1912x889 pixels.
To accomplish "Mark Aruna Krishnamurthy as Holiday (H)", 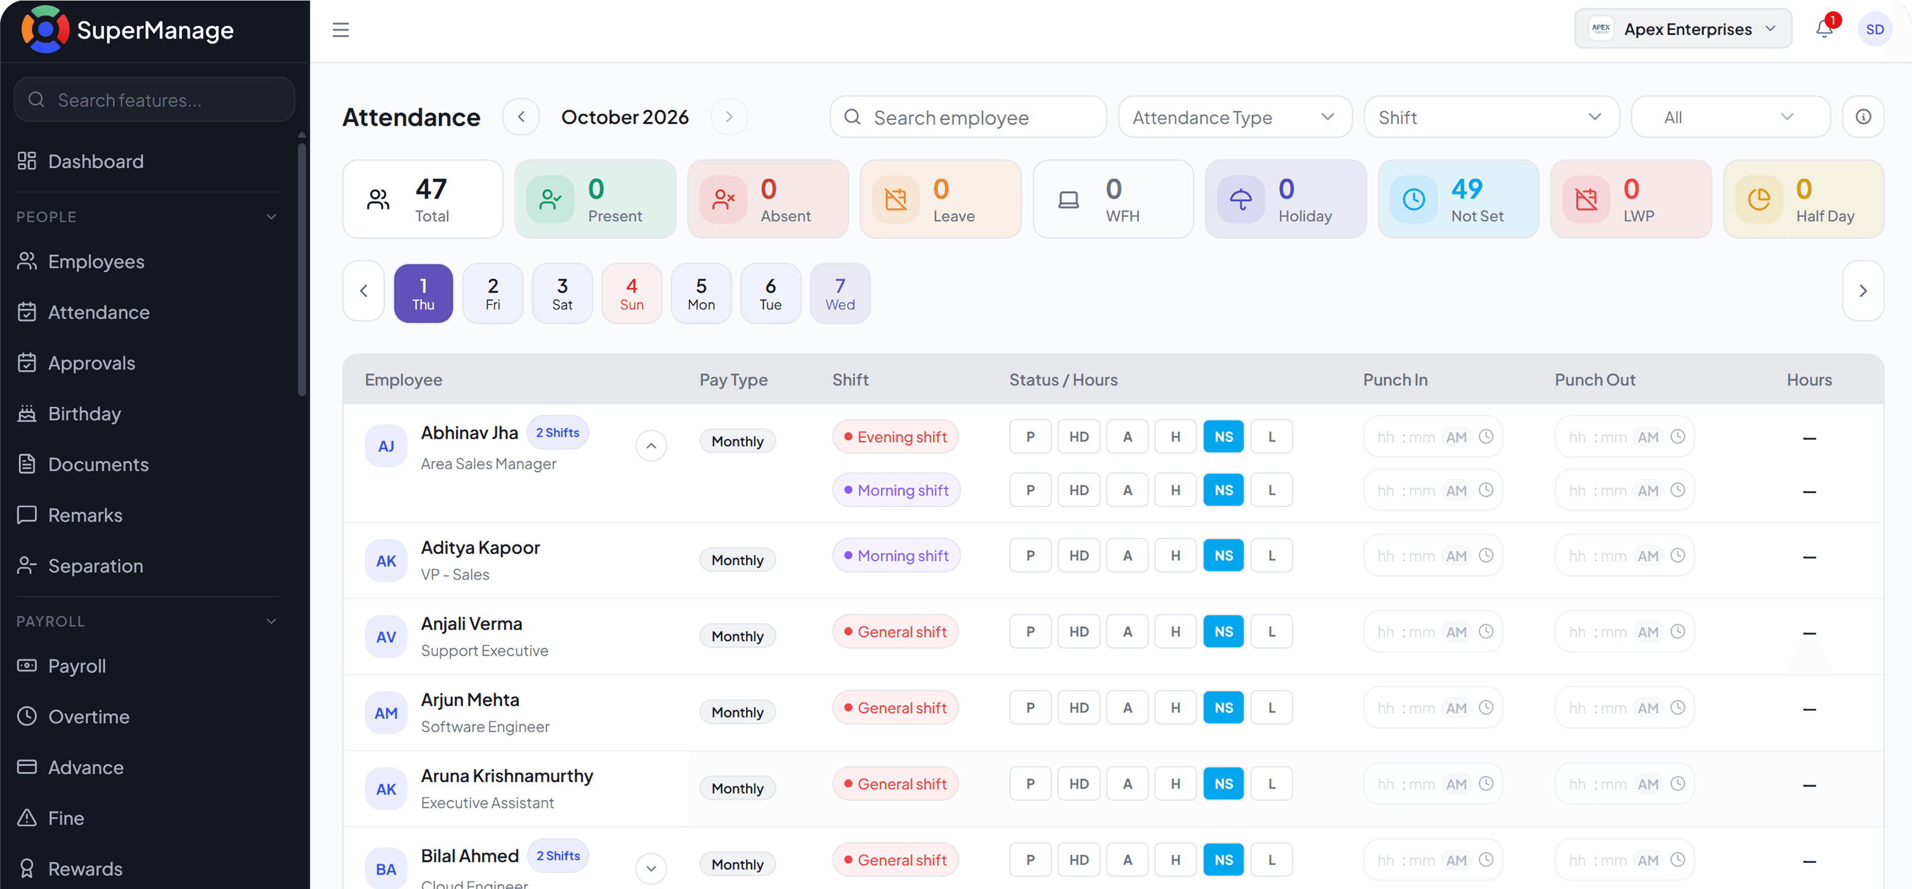I will pos(1175,784).
